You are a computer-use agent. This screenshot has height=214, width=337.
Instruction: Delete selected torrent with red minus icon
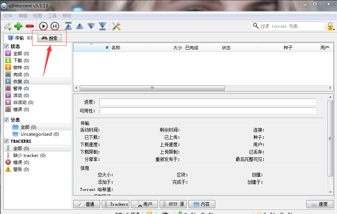pyautogui.click(x=30, y=26)
